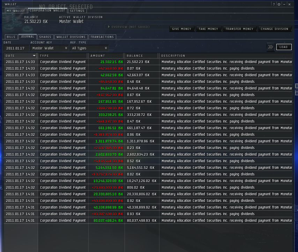The height and width of the screenshot is (252, 298).
Task: Switch to the Bills tab
Action: point(11,37)
